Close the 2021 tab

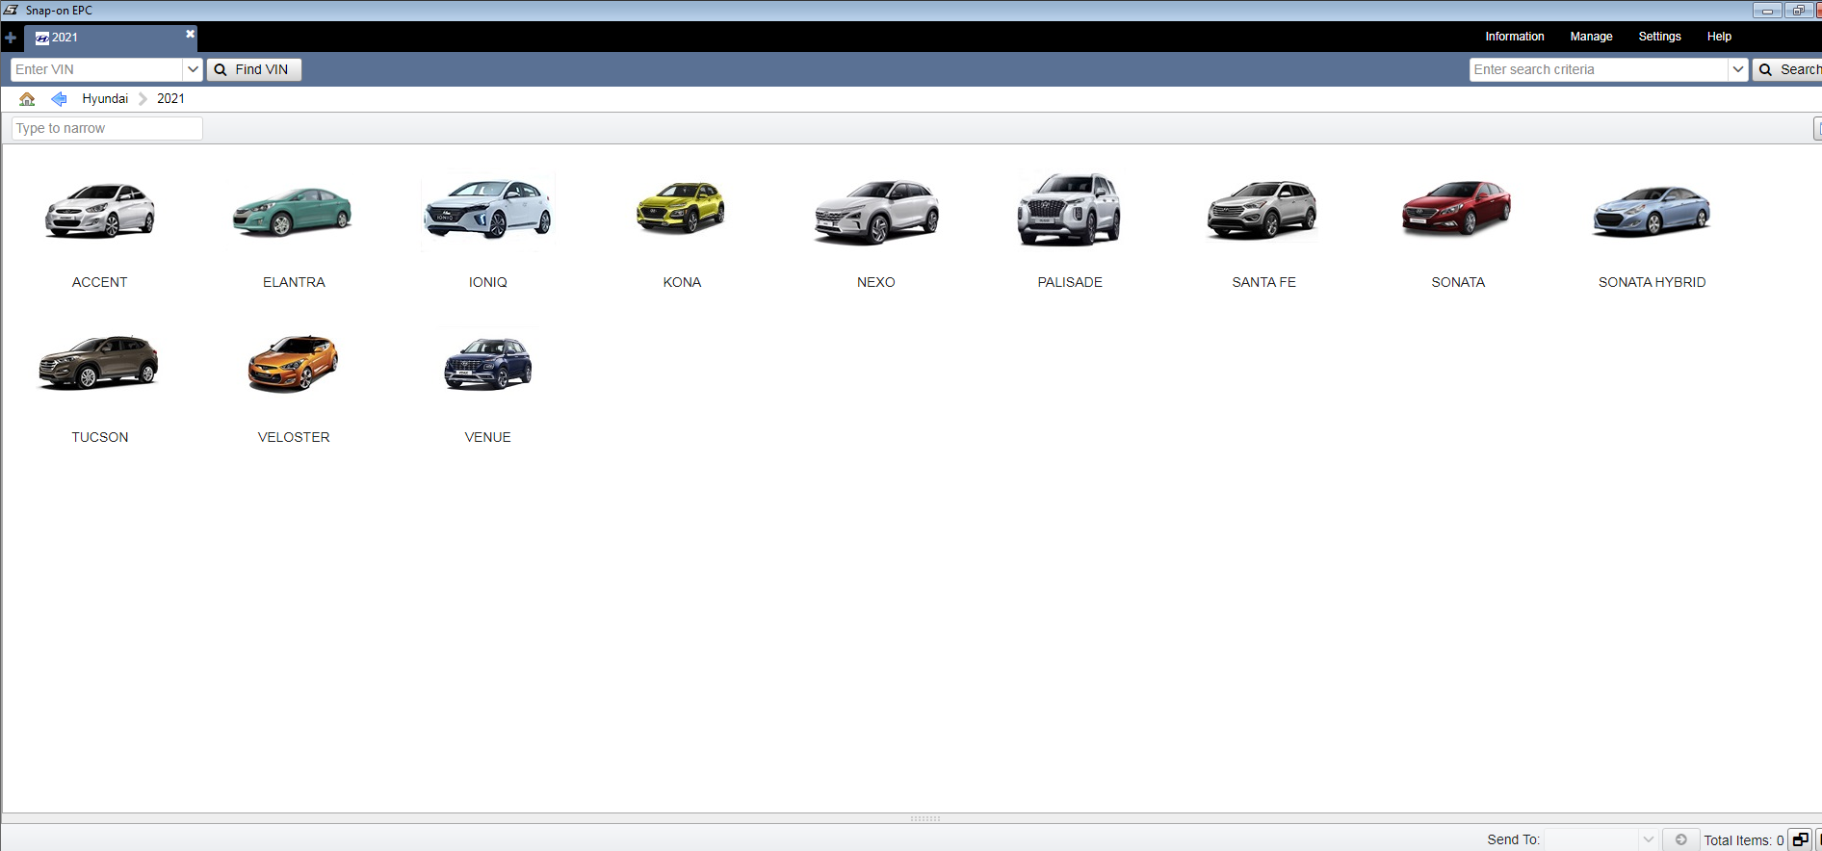[190, 34]
